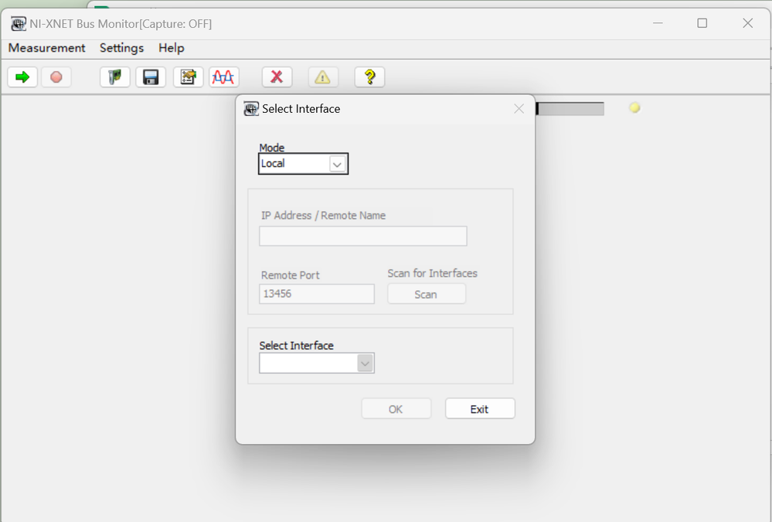
Task: Open the checklist settings toolbar icon
Action: [188, 77]
